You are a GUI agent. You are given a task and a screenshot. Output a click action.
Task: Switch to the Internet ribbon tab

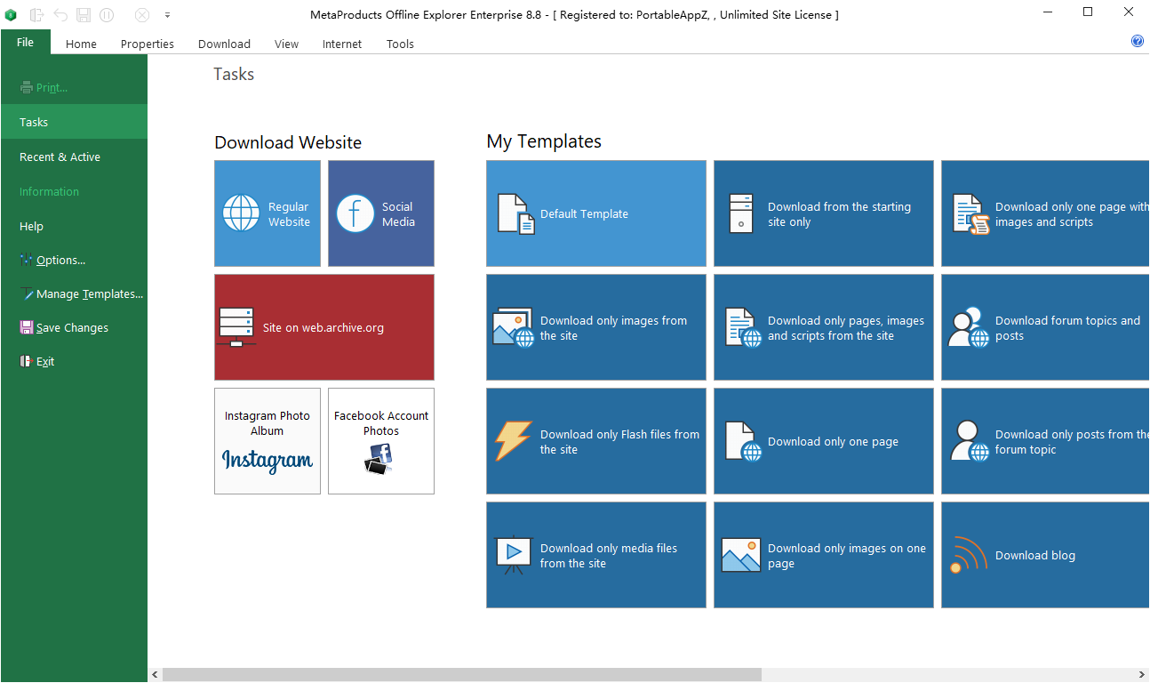342,44
